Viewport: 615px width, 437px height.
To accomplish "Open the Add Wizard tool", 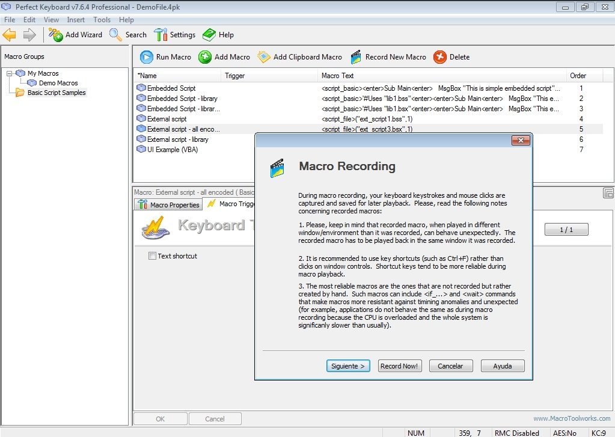I will pos(75,34).
